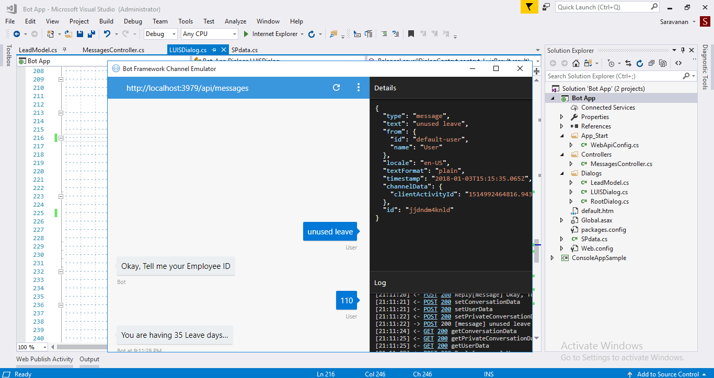Click the Open File folder icon
Screen dimensions: 714x378
pyautogui.click(x=68, y=34)
